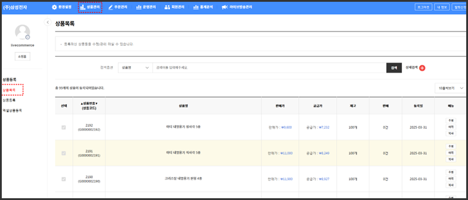Click the 로그아웃 button

pos(423,7)
